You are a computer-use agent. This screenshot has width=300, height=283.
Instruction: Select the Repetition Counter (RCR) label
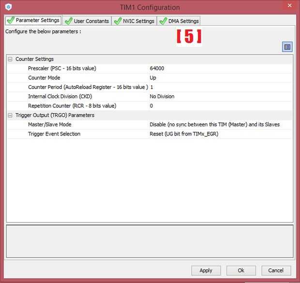(72, 106)
